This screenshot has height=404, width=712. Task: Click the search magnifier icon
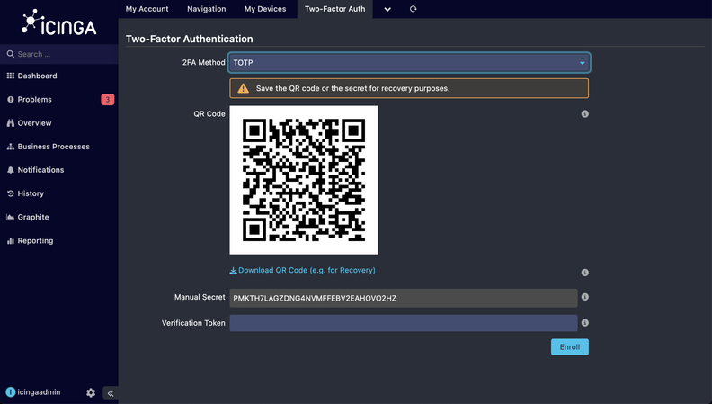coord(11,54)
